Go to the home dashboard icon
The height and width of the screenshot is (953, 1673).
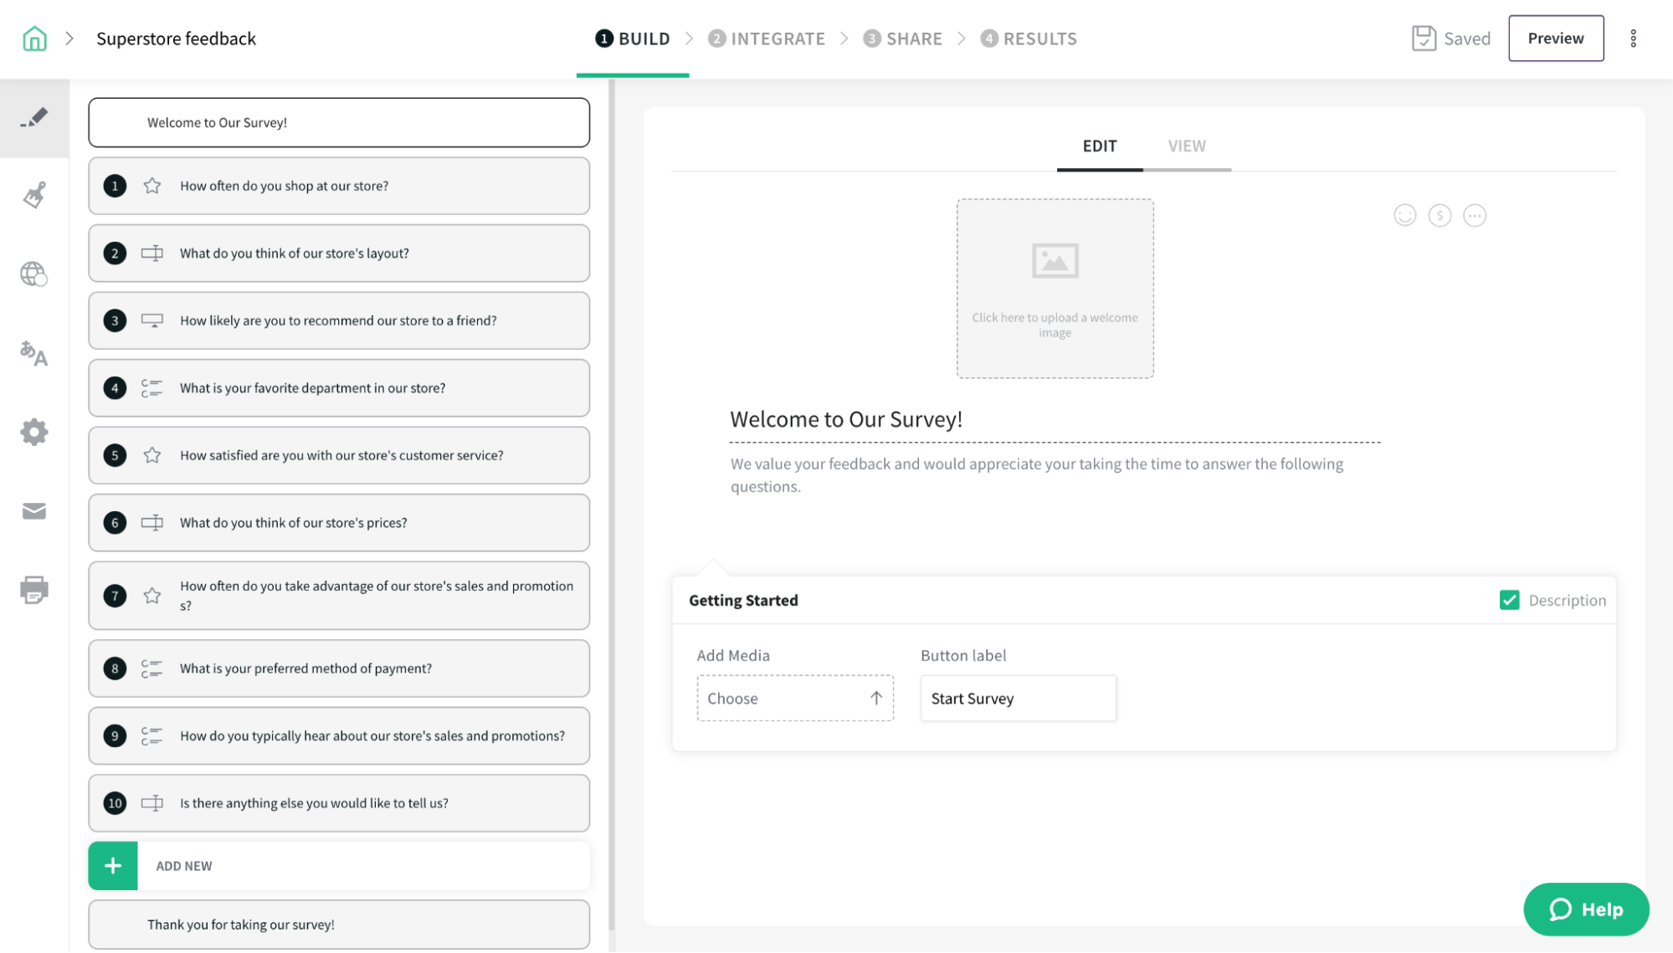click(34, 38)
